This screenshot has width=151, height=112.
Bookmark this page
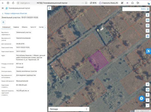(x=86, y=3)
